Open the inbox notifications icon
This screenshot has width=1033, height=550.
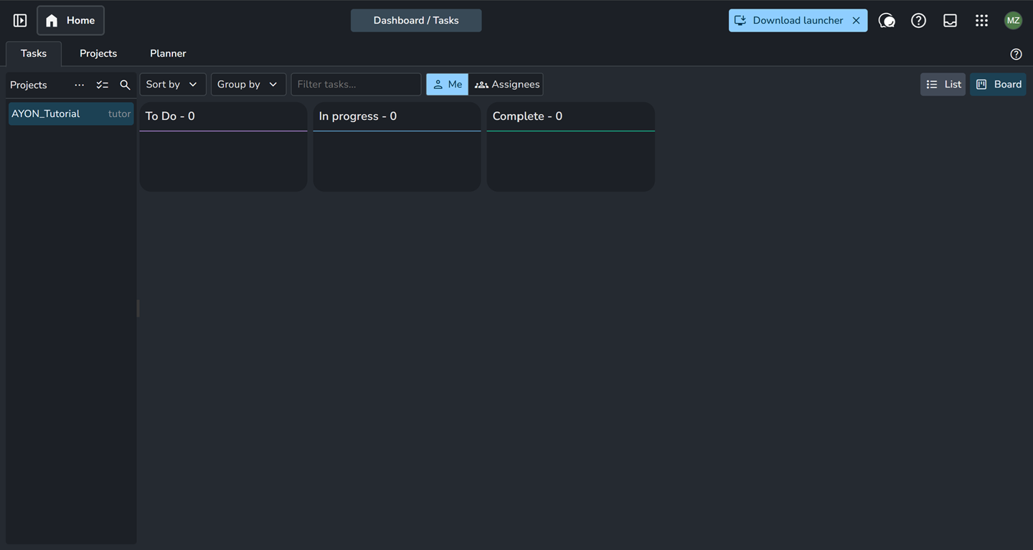pos(950,21)
